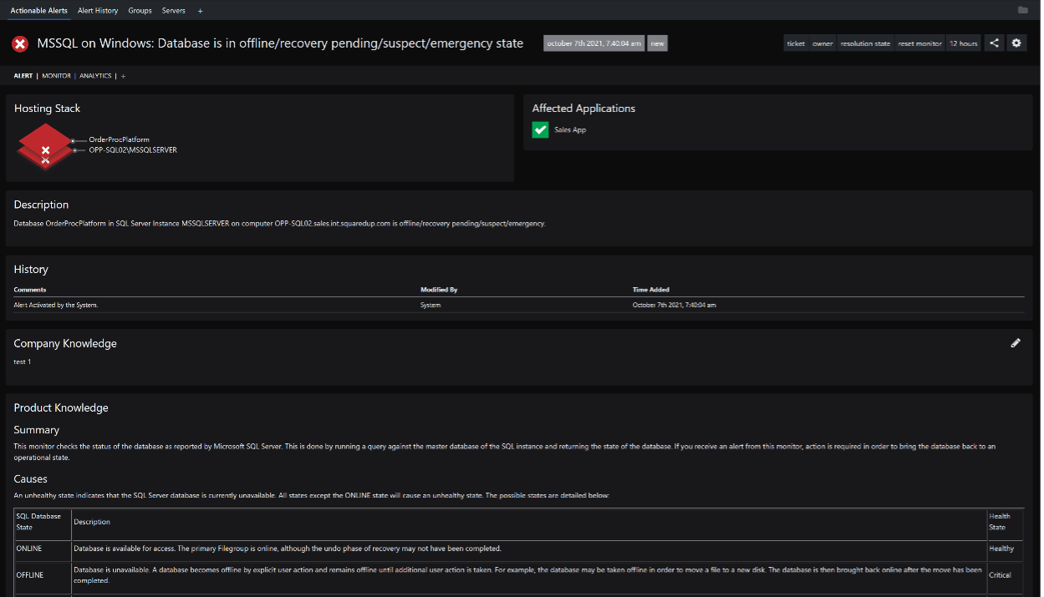The width and height of the screenshot is (1044, 597).
Task: Open the 12 hours timeframe selector
Action: (x=964, y=43)
